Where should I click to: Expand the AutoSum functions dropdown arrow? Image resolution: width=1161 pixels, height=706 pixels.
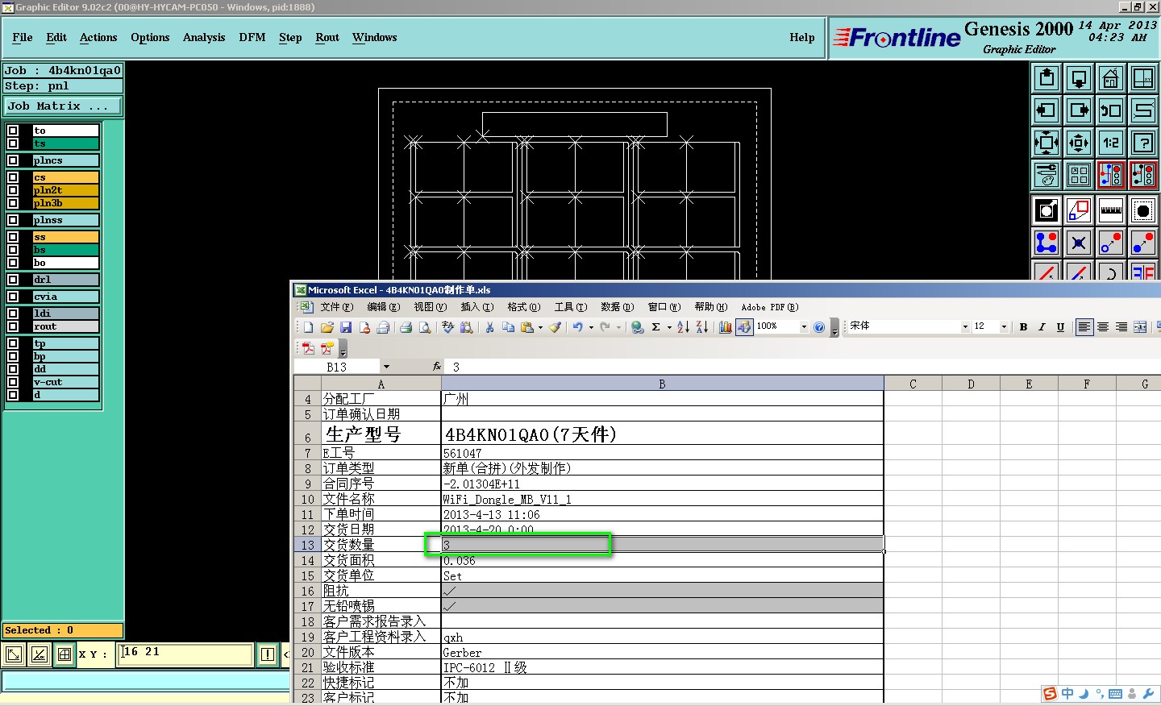point(669,327)
